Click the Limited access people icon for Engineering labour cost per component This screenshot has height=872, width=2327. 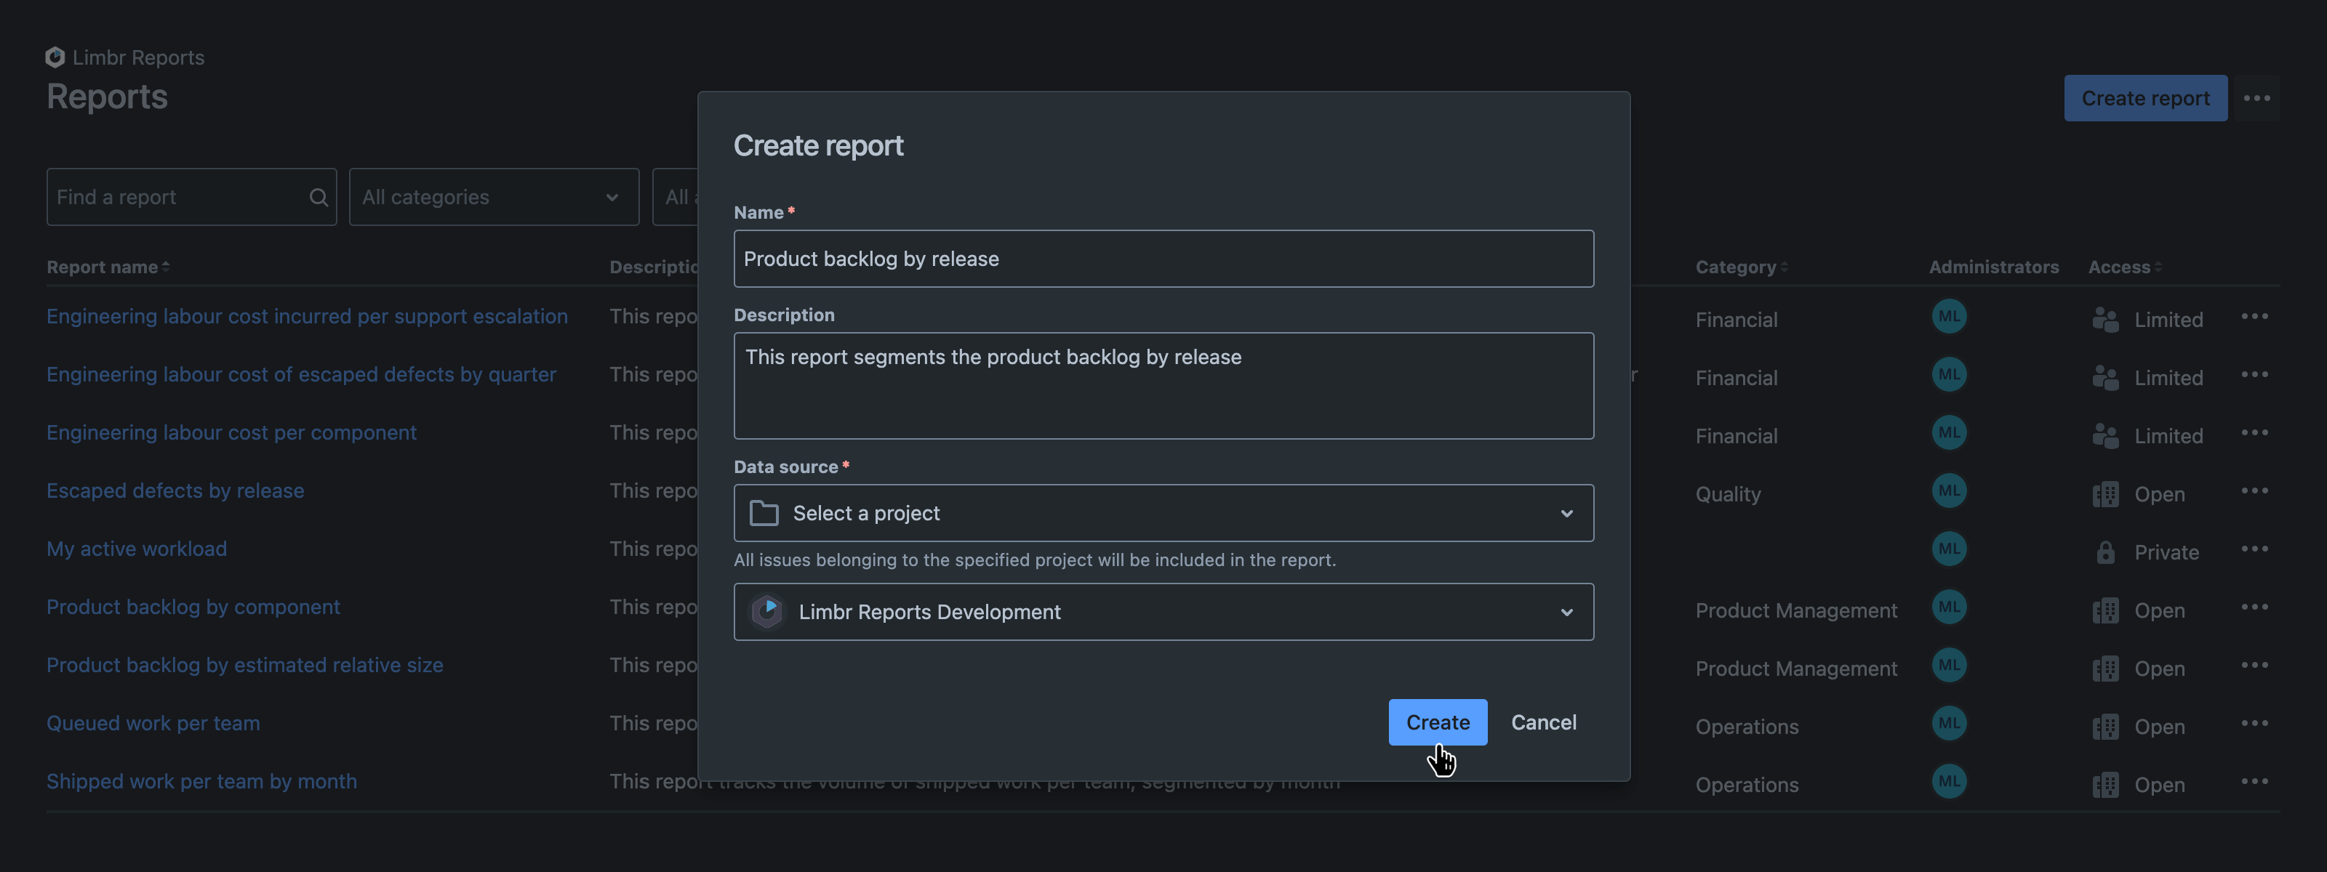2106,435
